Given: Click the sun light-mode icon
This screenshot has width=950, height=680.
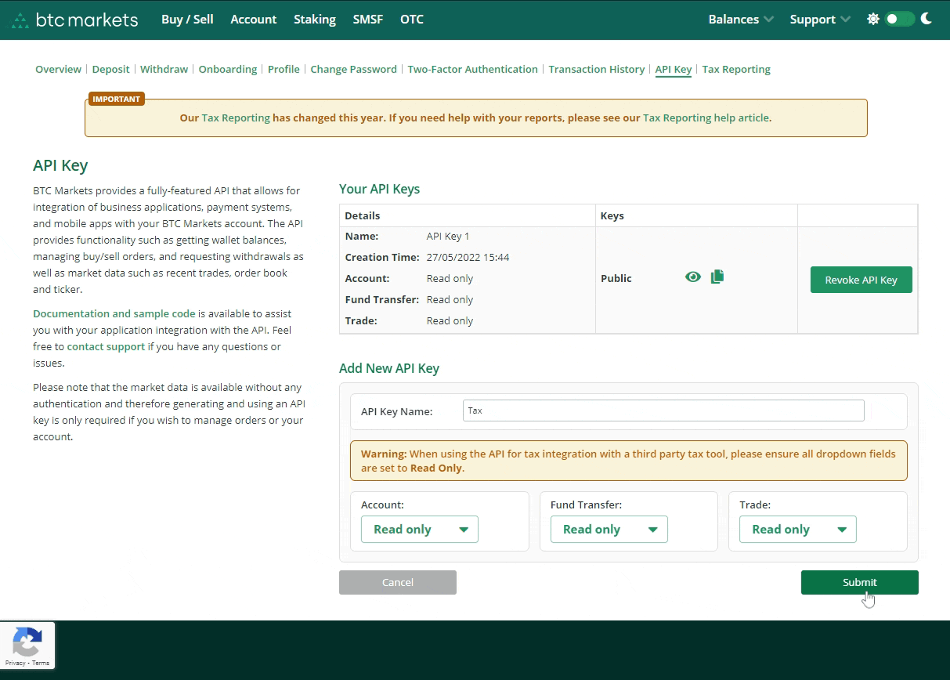Looking at the screenshot, I should [x=873, y=19].
